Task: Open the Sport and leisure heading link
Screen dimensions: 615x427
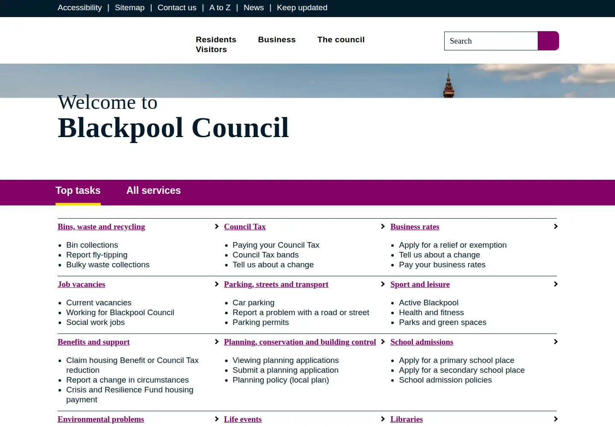Action: point(420,284)
